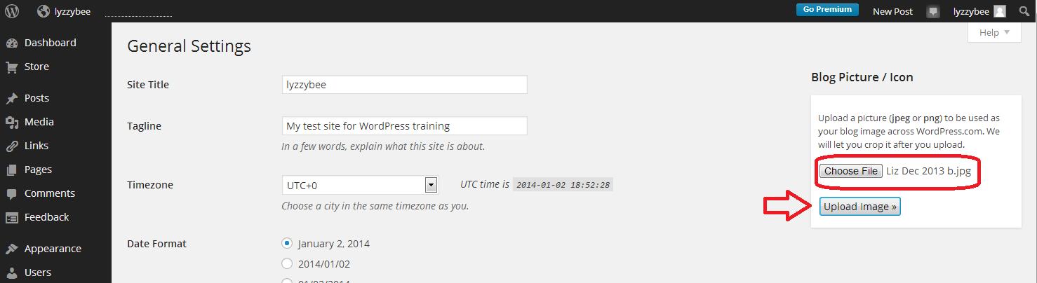Click the lyzzybee user avatar

(999, 11)
